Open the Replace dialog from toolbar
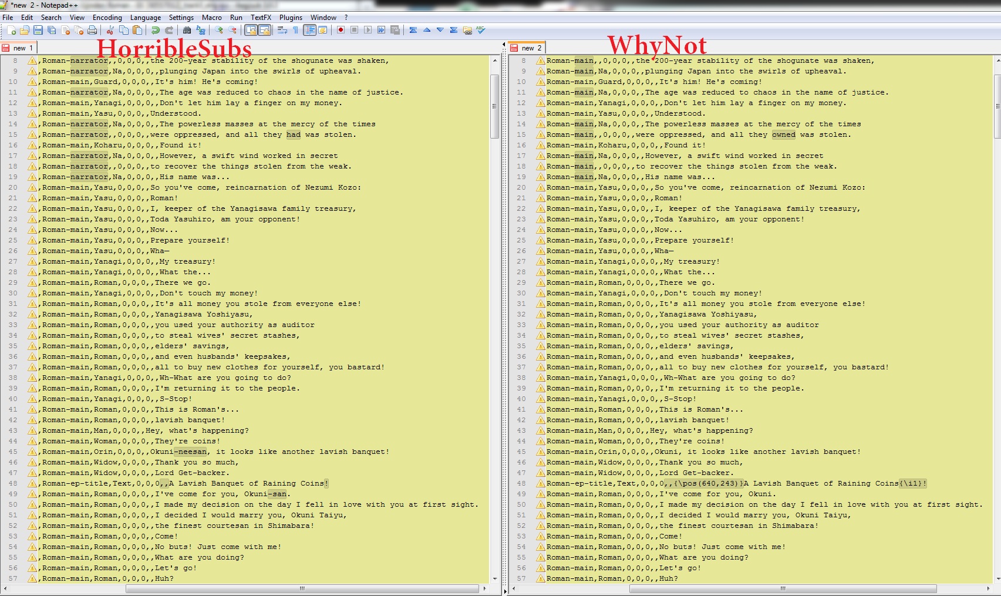 coord(200,30)
